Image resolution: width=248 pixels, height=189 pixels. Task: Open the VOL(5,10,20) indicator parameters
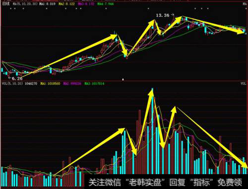pos(12,83)
